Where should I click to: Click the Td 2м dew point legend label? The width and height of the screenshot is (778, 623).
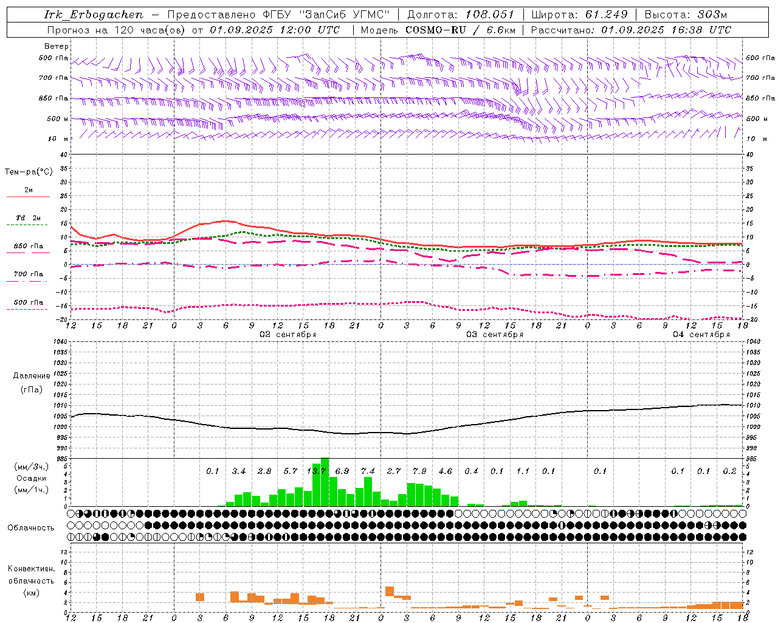(x=29, y=218)
